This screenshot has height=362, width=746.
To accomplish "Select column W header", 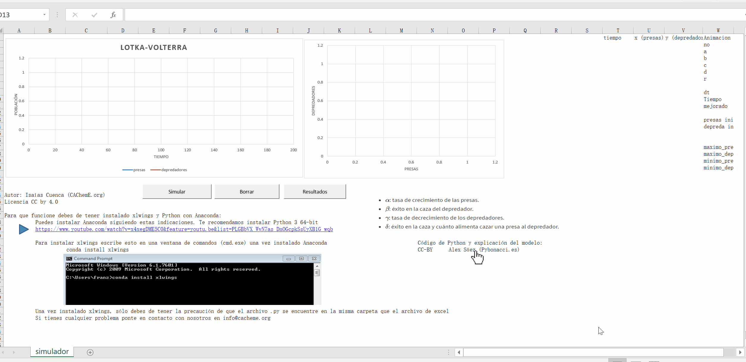I will click(718, 30).
